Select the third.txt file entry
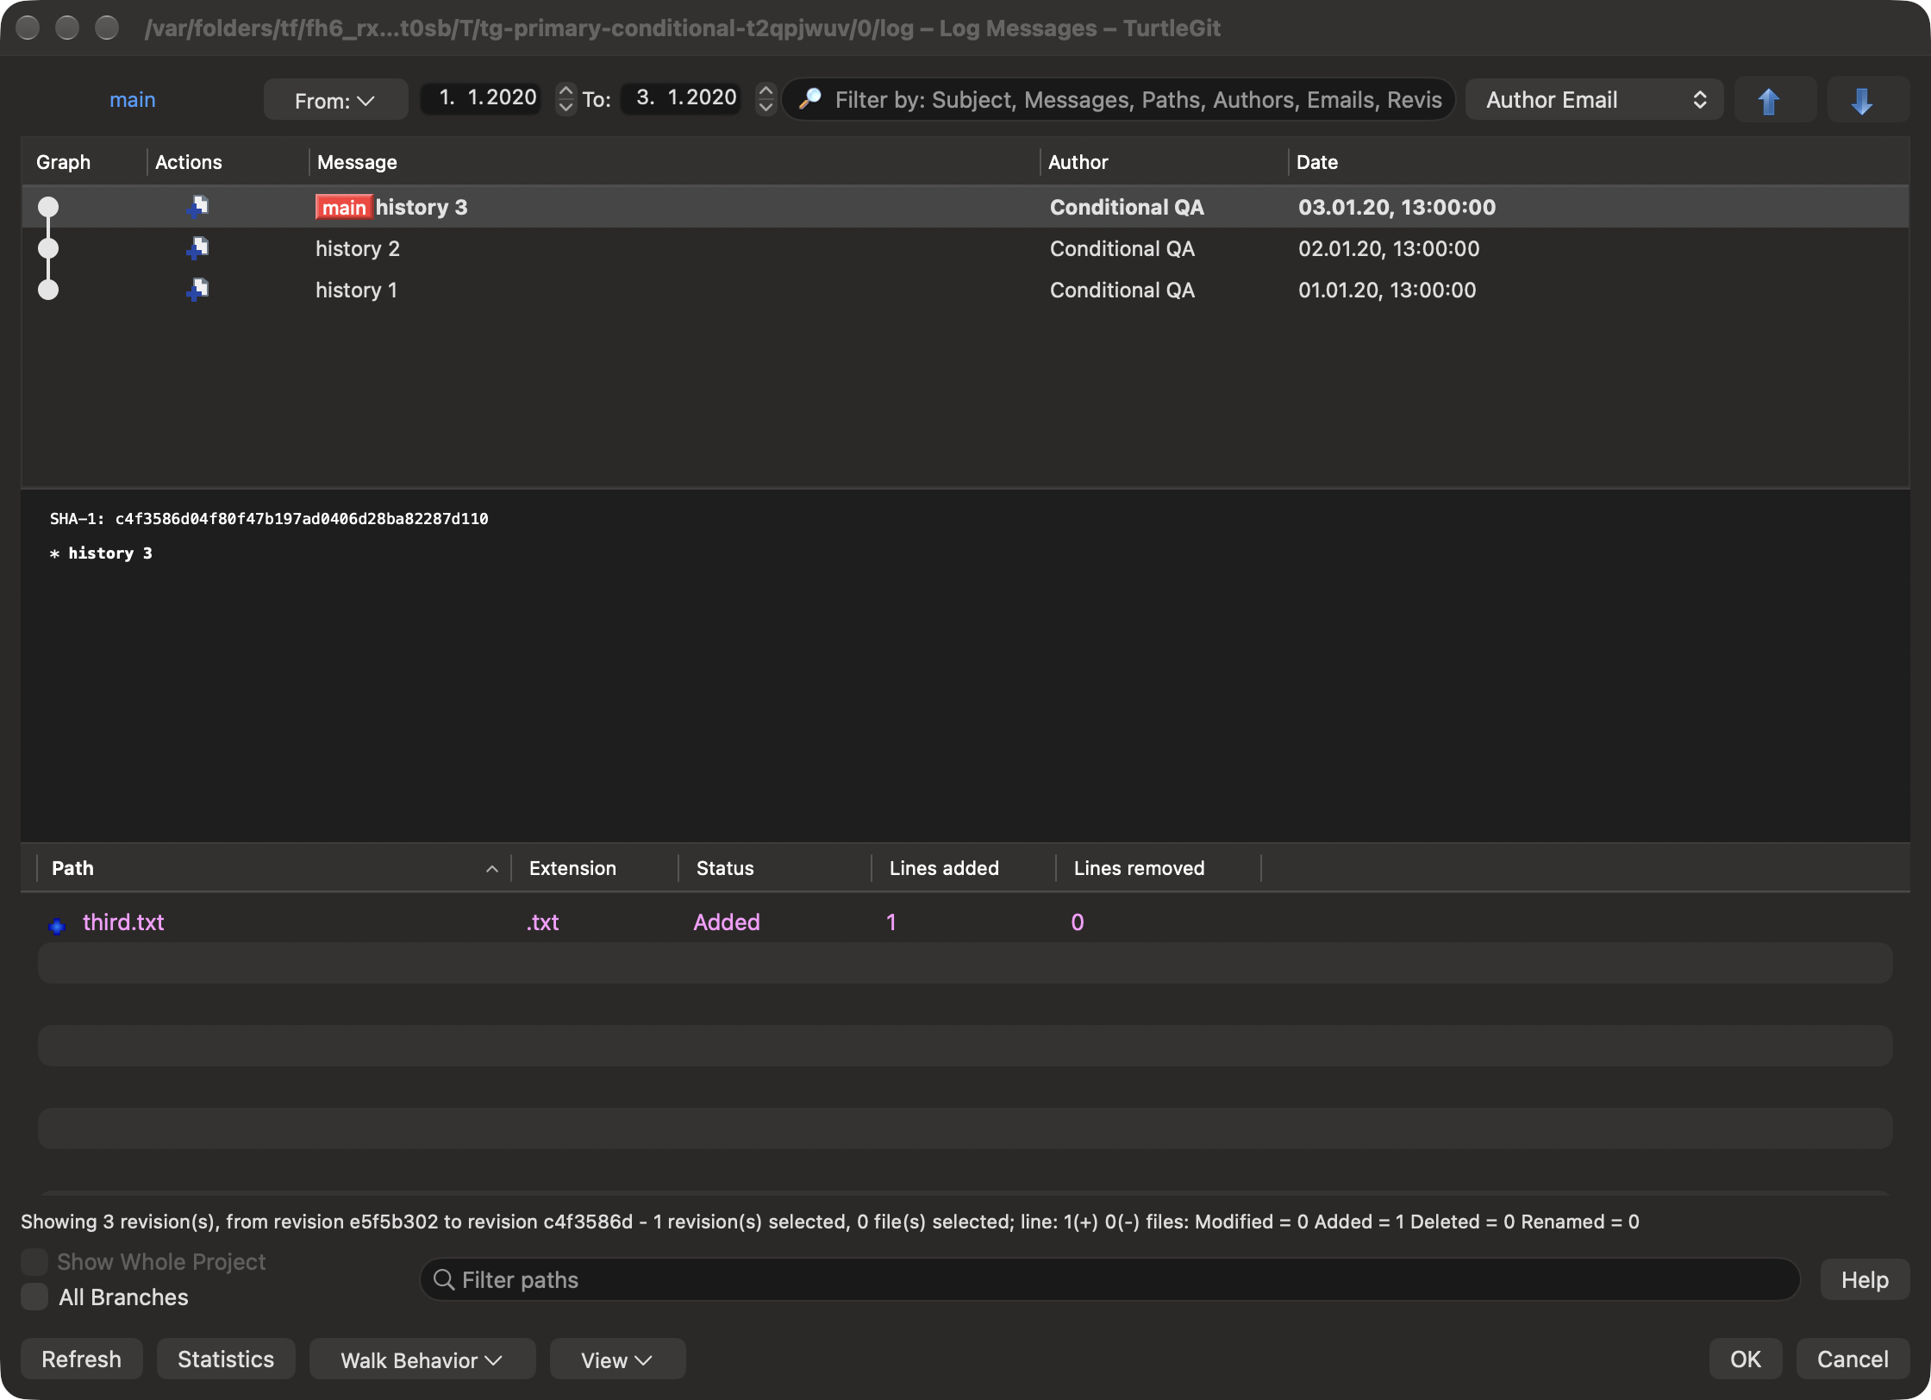This screenshot has width=1931, height=1400. pyautogui.click(x=965, y=922)
